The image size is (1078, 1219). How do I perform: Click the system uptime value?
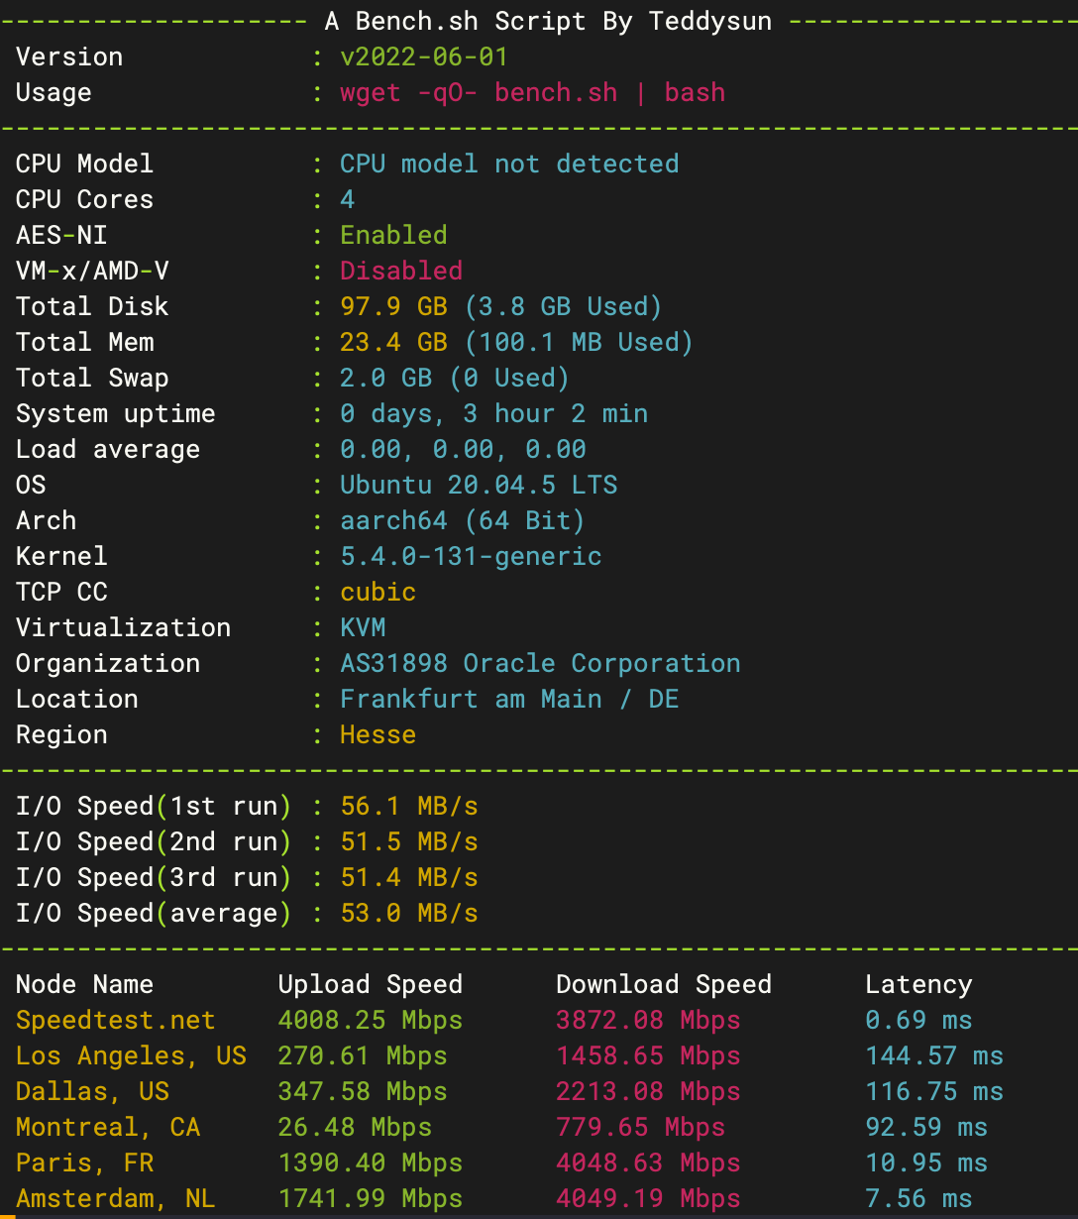(493, 413)
